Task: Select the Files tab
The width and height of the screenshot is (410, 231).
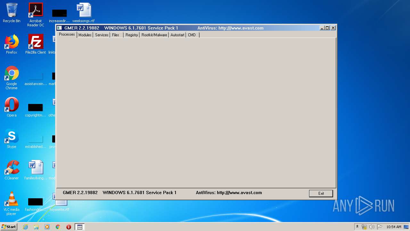Action: (116, 35)
